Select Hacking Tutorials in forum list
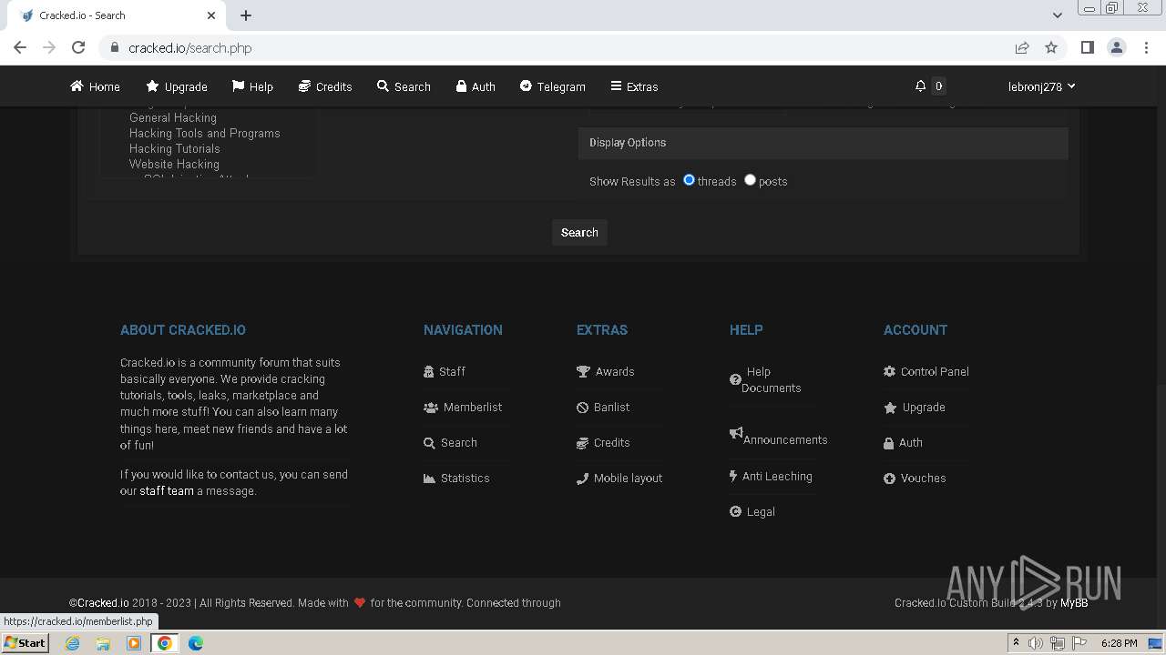This screenshot has height=655, width=1166. point(175,148)
